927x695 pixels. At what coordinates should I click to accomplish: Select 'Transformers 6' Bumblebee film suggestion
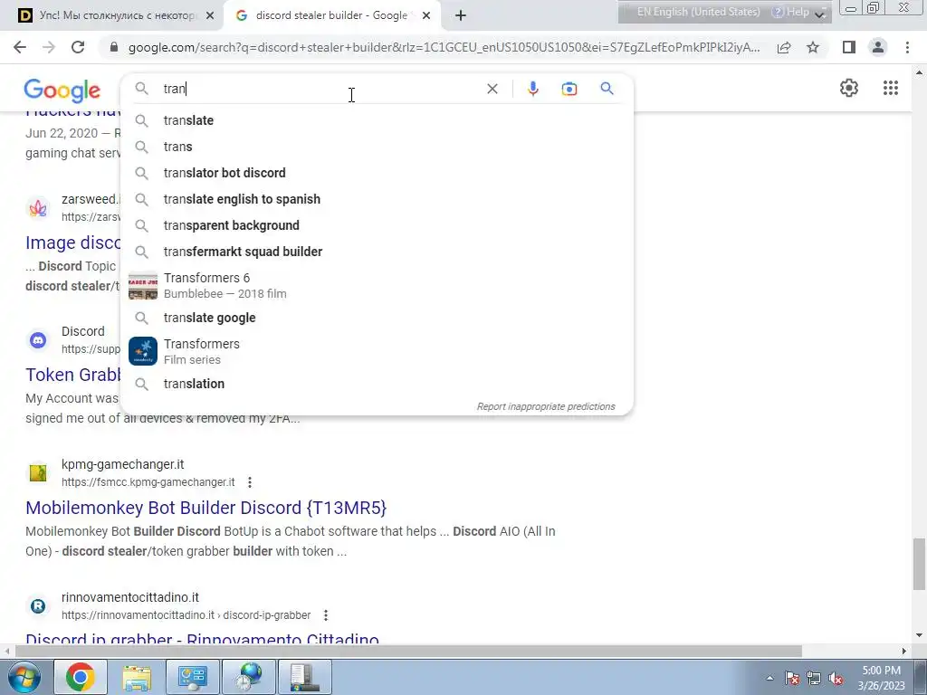click(377, 285)
